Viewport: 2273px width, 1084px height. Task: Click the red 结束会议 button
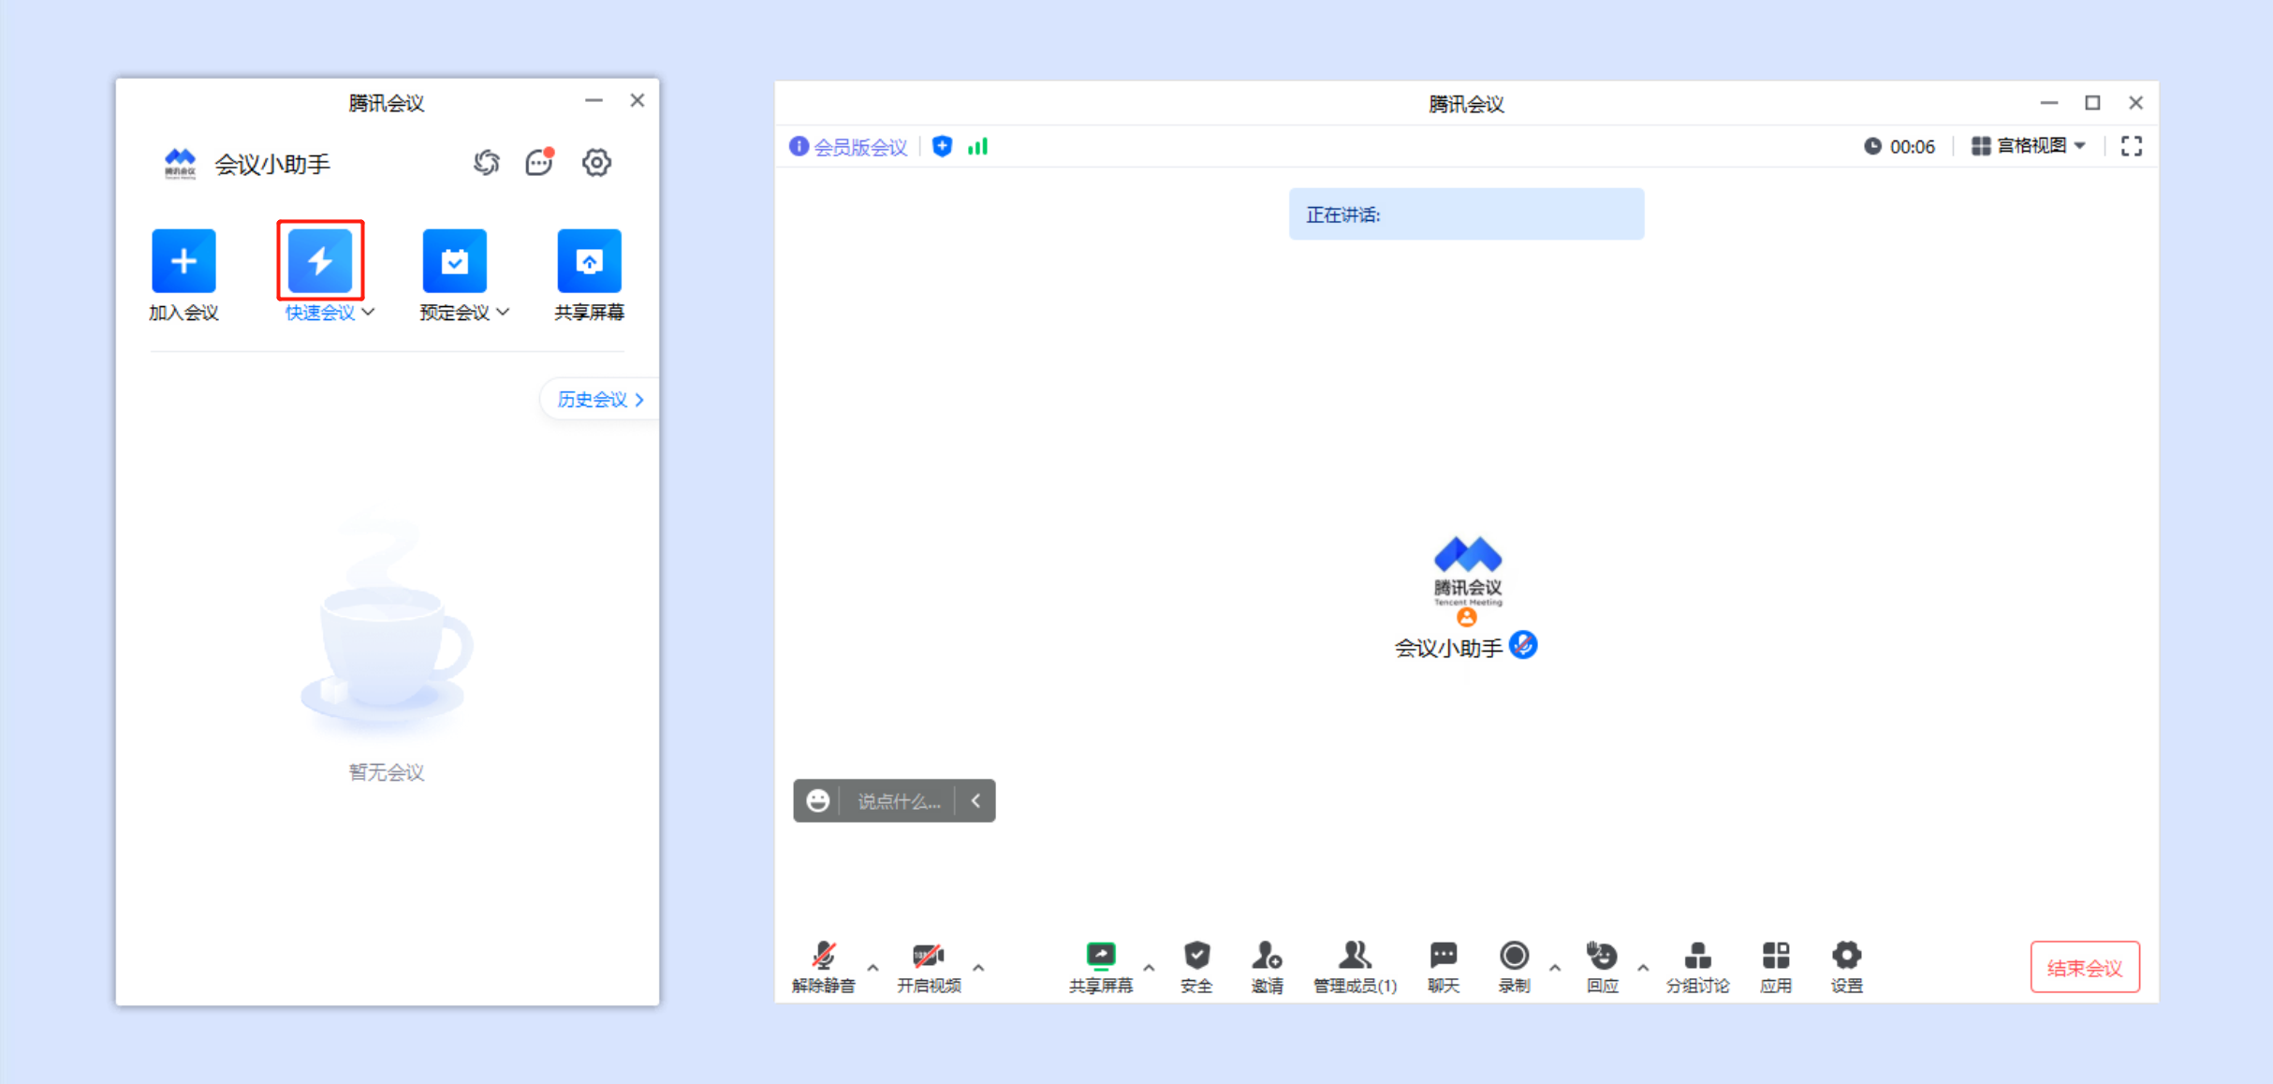2085,967
